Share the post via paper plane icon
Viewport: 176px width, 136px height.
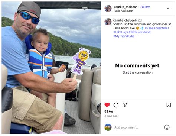point(125,105)
